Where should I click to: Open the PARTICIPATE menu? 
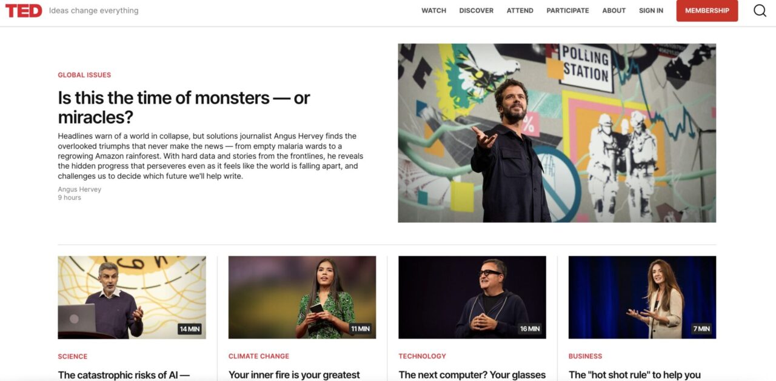point(567,11)
